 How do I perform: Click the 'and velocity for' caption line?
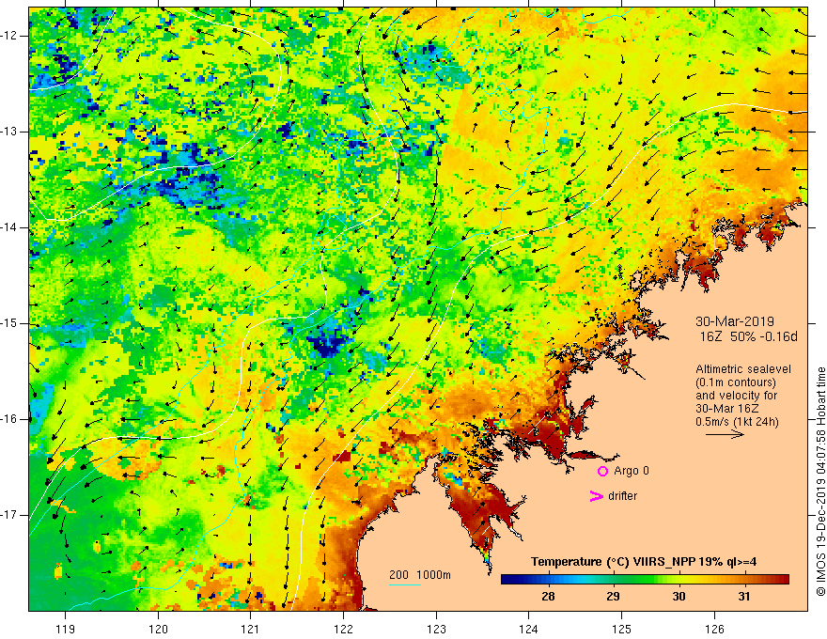pyautogui.click(x=736, y=396)
